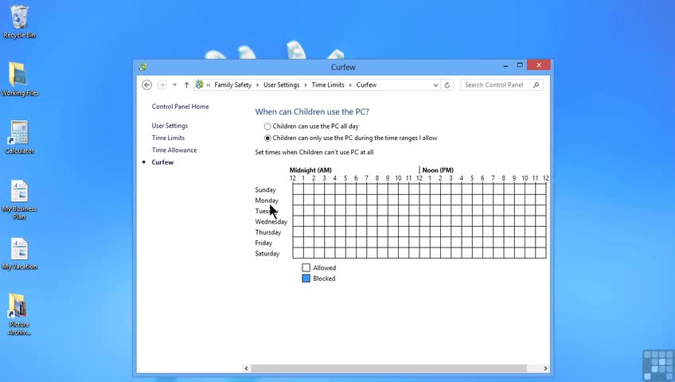
Task: Click the search magnifier icon
Action: pyautogui.click(x=536, y=84)
